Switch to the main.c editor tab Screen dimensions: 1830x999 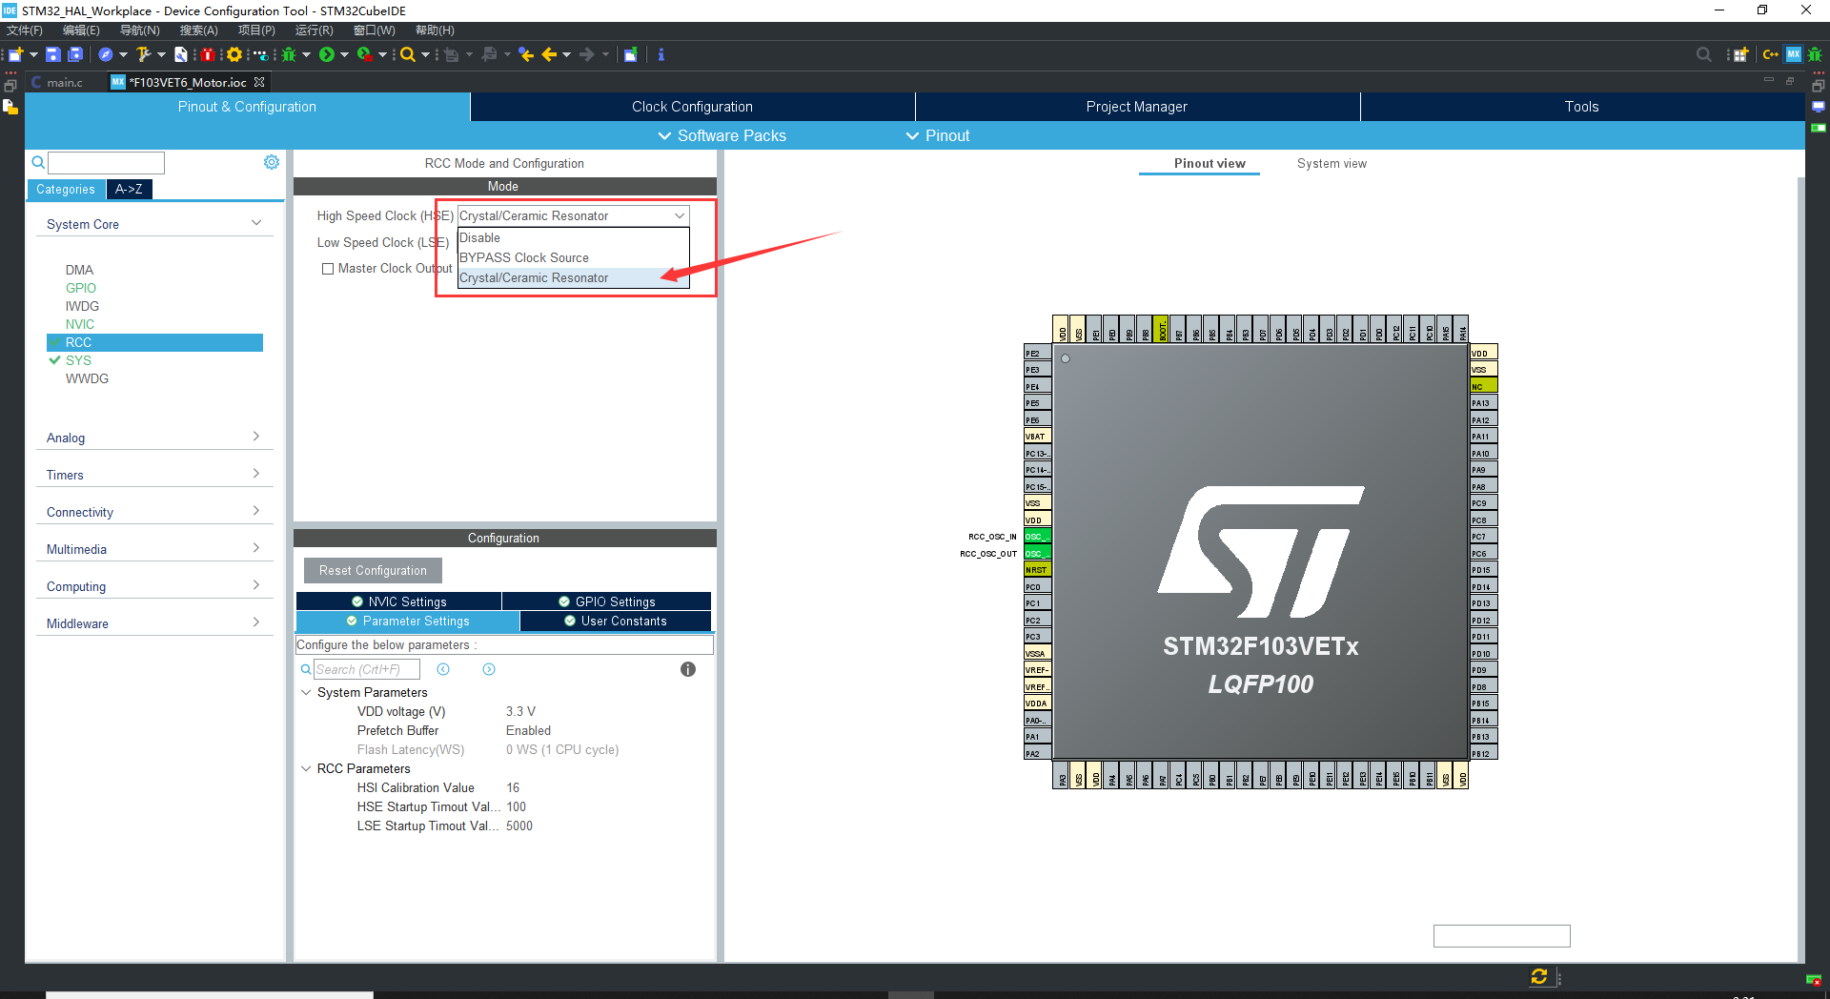pos(63,82)
